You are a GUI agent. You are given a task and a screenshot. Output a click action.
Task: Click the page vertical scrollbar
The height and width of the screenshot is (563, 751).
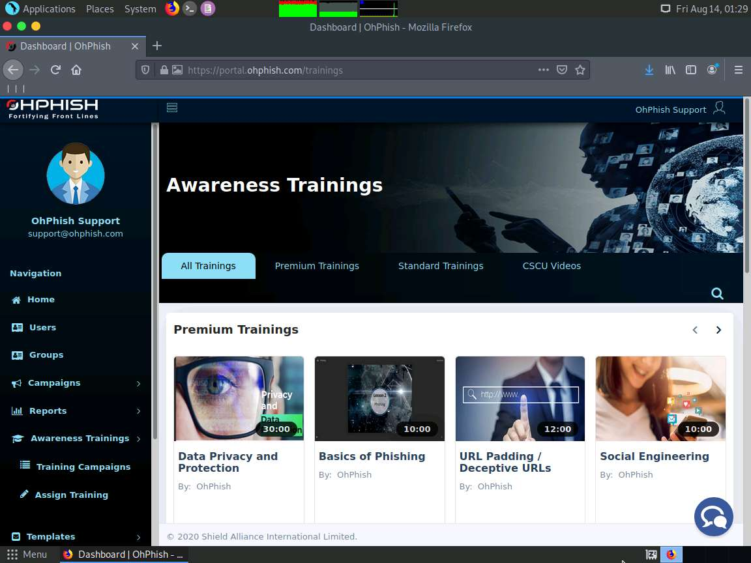click(746, 186)
